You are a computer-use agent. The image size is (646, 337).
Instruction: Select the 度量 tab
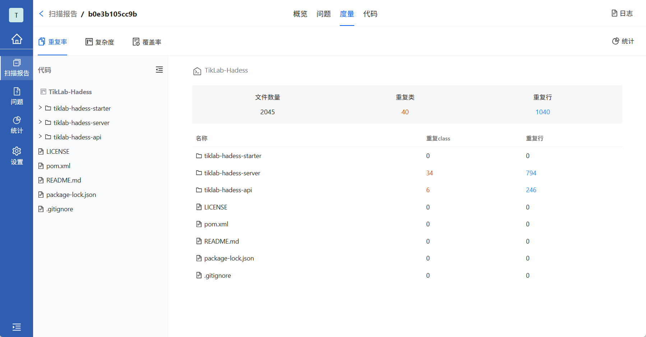pos(347,14)
